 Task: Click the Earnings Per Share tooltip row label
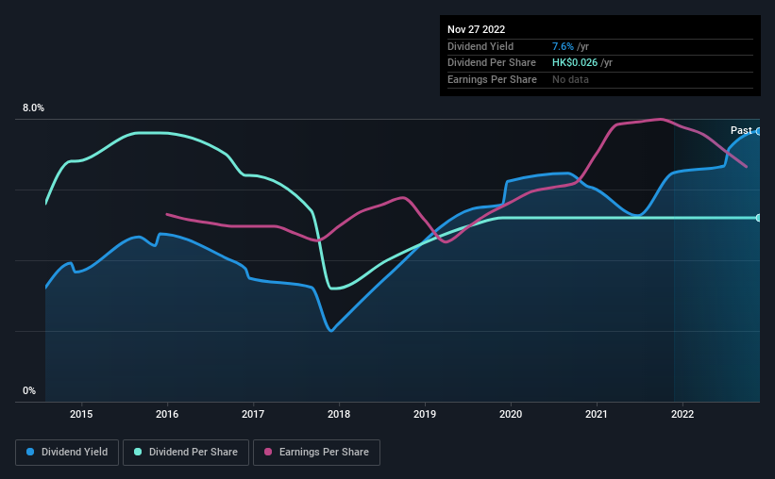[x=492, y=79]
